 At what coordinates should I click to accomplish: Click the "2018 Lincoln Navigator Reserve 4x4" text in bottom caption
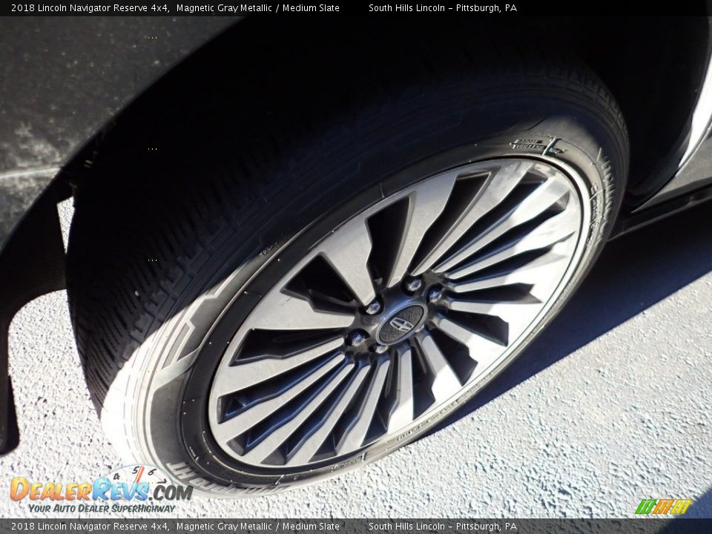[x=90, y=527]
